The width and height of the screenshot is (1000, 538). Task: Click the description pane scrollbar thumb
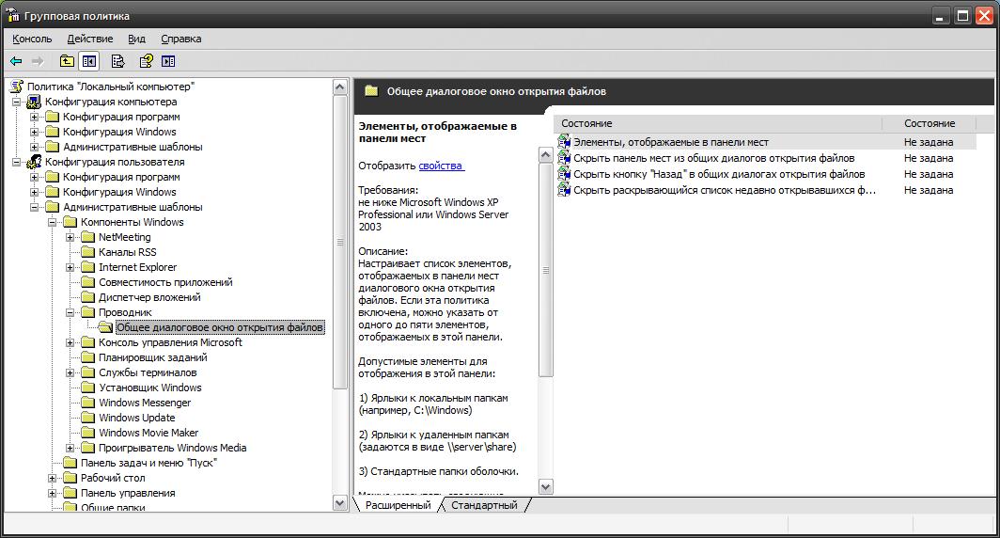coord(545,269)
